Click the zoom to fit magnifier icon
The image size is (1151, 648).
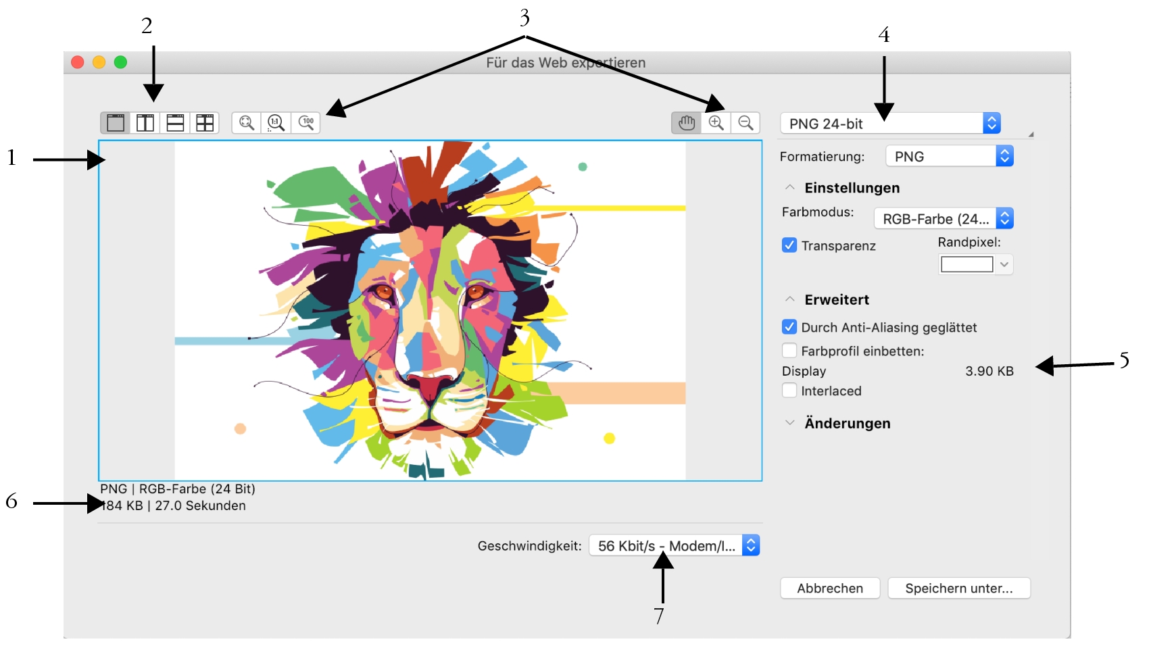(247, 123)
